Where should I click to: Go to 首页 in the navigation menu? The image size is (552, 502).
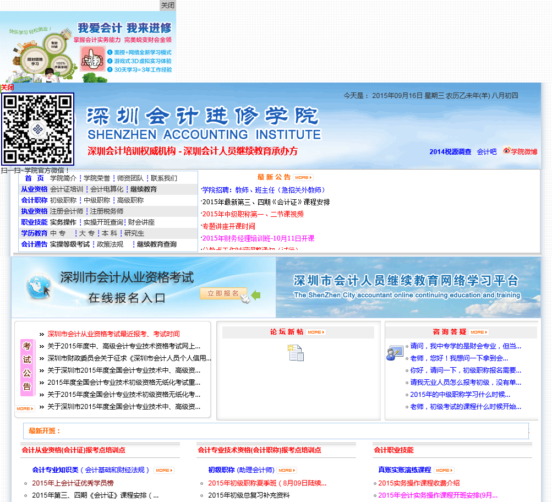[34, 178]
